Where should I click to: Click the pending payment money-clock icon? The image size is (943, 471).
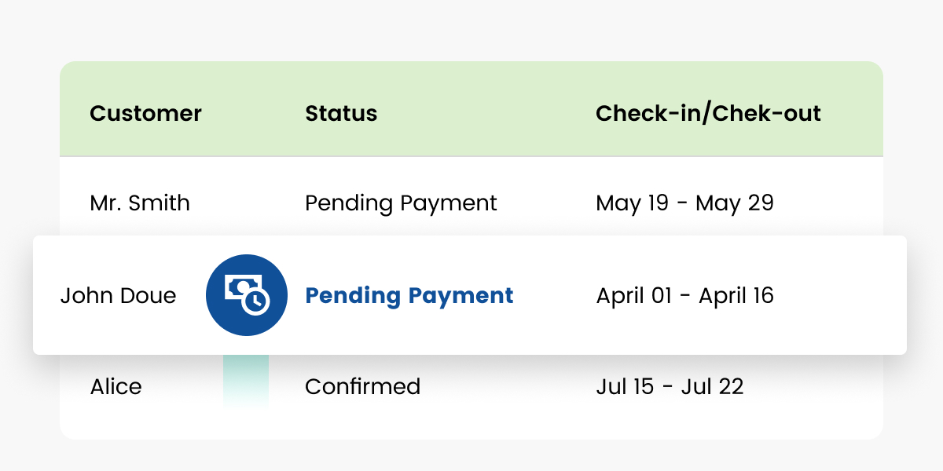(x=247, y=295)
